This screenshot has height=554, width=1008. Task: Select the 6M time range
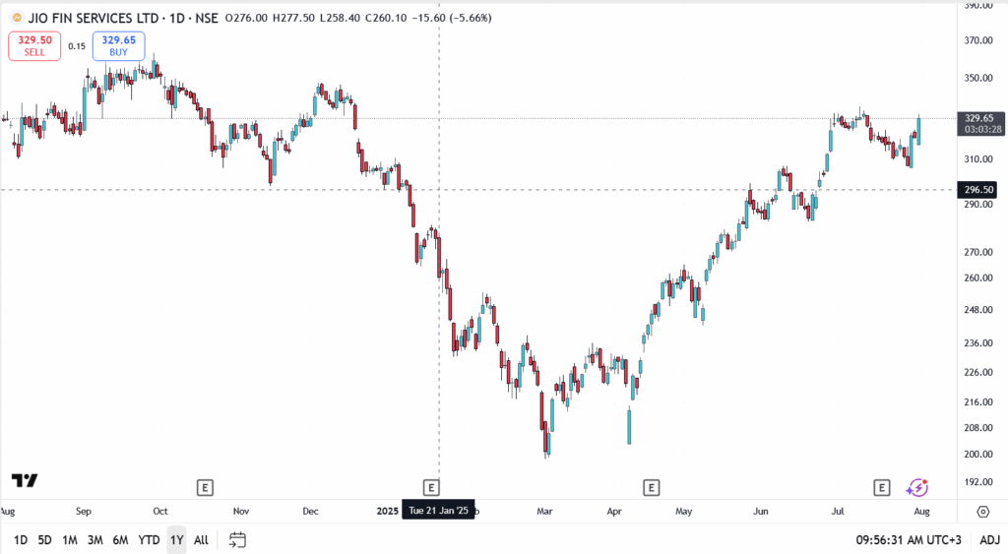[120, 539]
